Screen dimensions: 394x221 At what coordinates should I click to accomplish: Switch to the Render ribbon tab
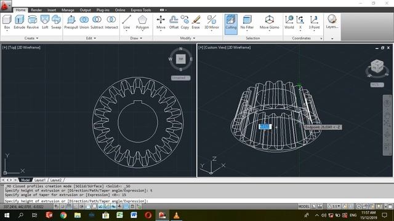36,10
